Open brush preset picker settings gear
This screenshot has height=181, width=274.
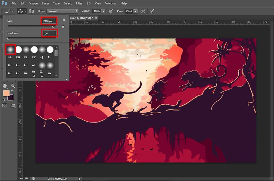pyautogui.click(x=64, y=20)
